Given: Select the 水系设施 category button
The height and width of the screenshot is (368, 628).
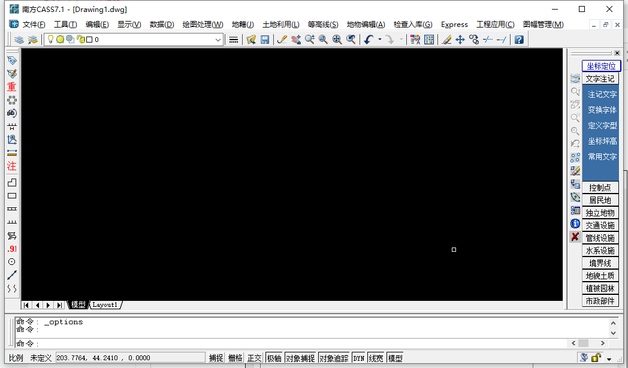Looking at the screenshot, I should click(x=601, y=250).
